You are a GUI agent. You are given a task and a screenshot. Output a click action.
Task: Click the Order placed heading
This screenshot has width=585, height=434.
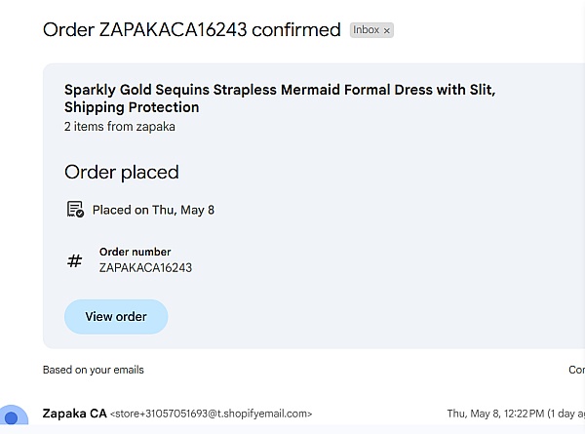(122, 173)
